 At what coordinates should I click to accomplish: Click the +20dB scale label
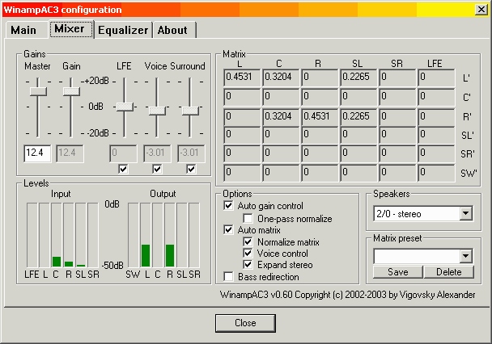tap(97, 81)
